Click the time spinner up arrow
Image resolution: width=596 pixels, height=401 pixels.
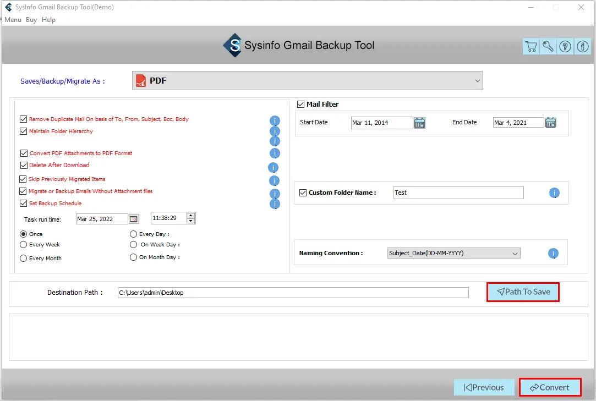190,215
